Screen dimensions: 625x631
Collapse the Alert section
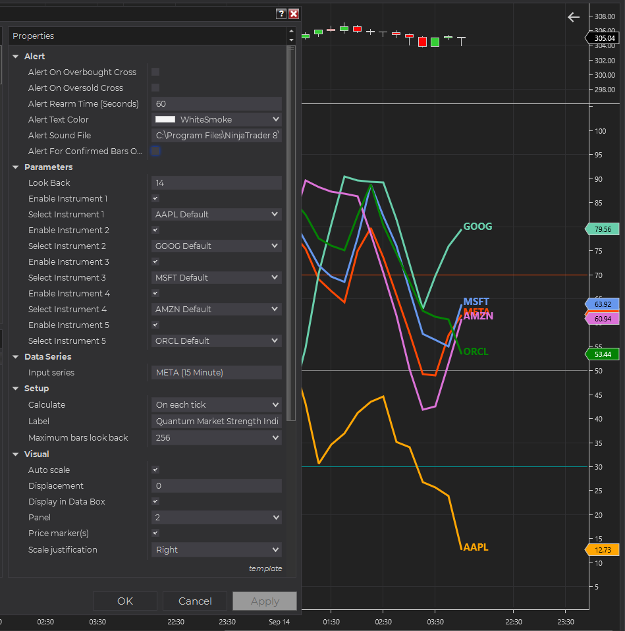click(16, 57)
